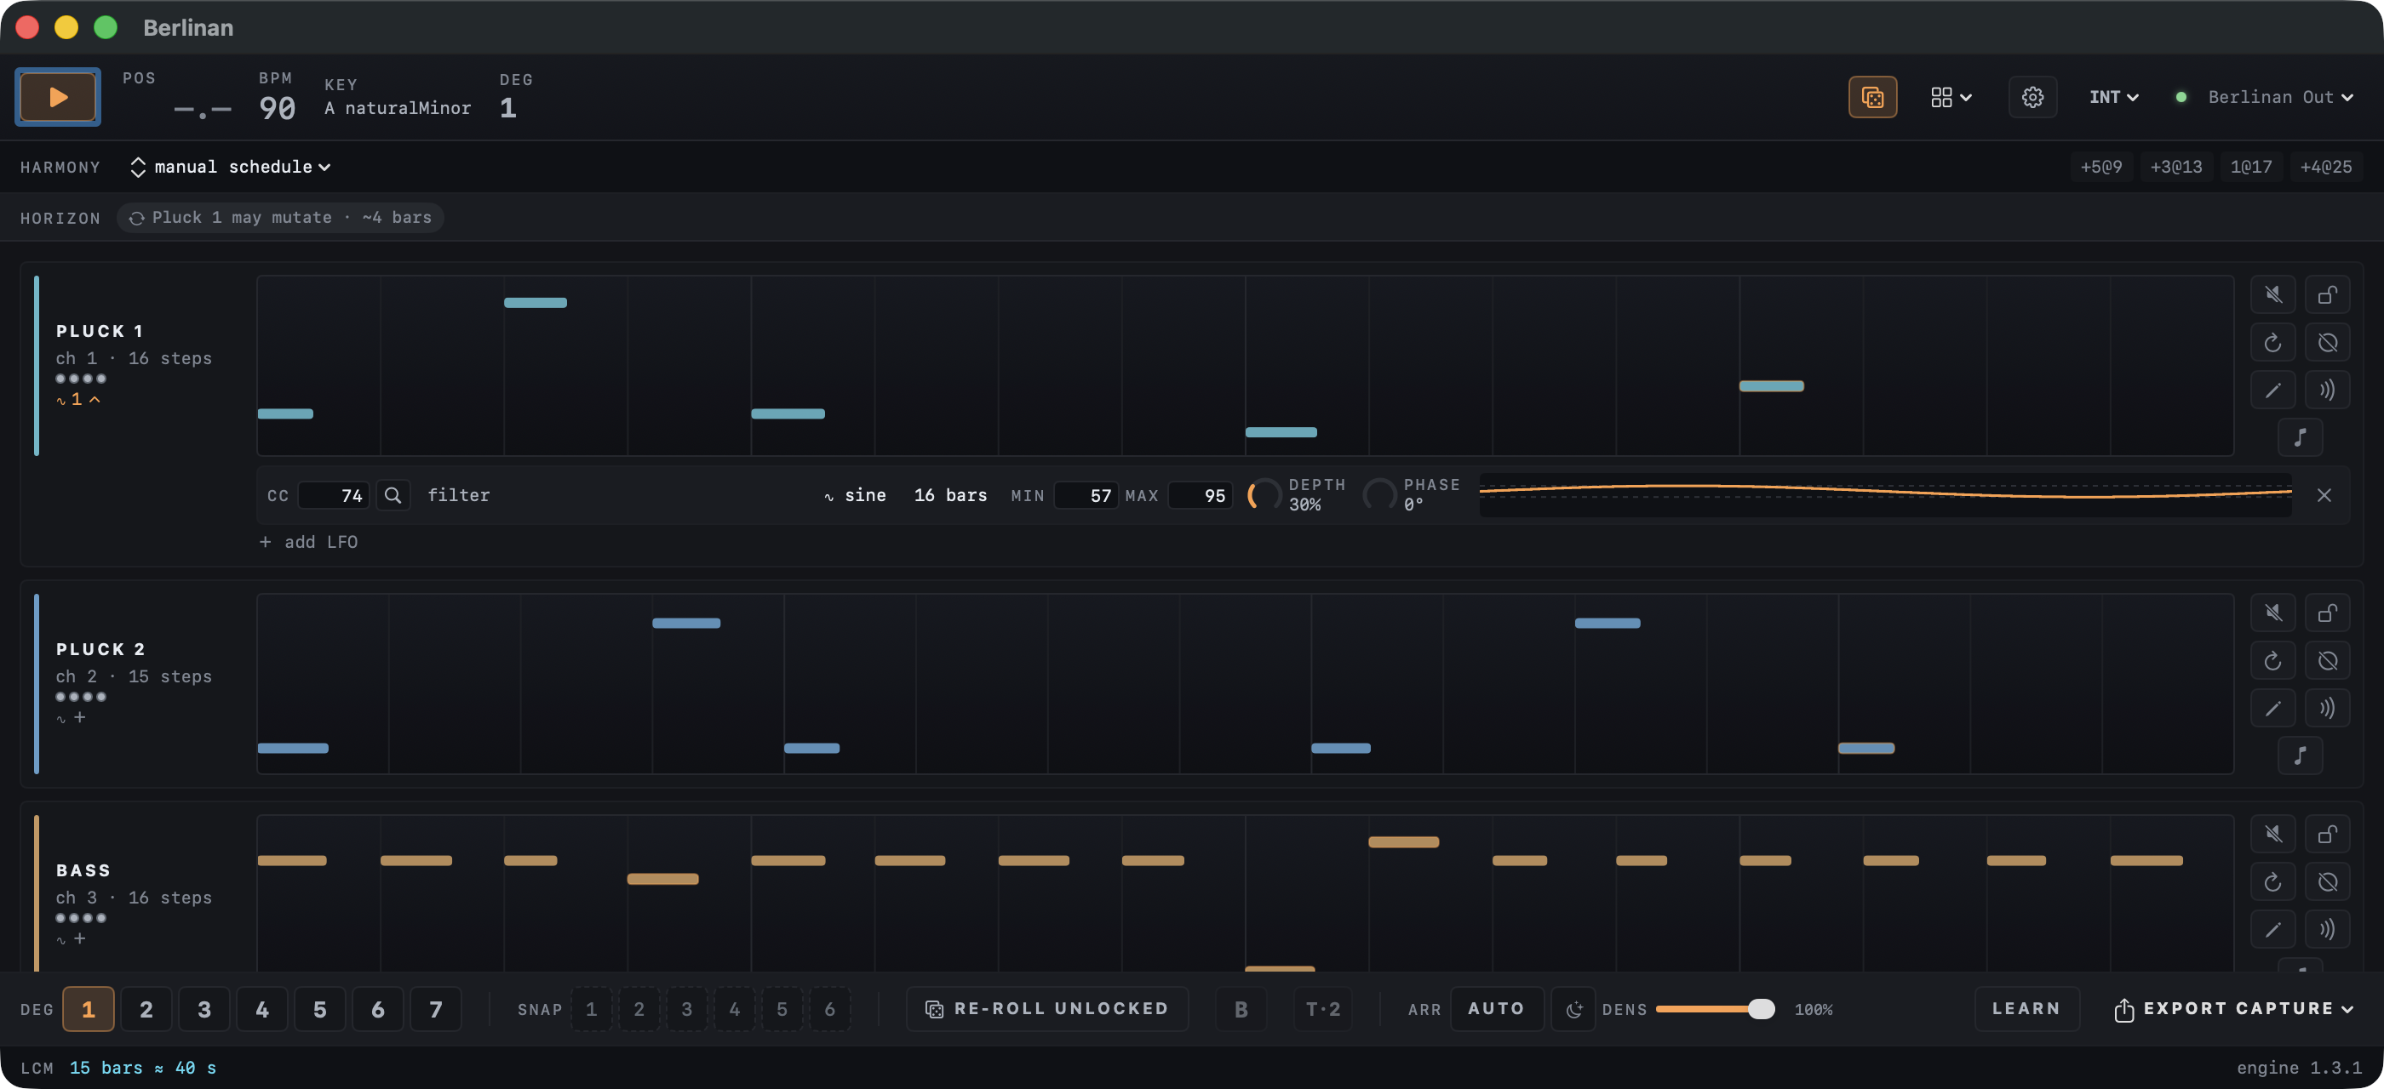Toggle the lock on Pluck 1 track

tap(2327, 295)
